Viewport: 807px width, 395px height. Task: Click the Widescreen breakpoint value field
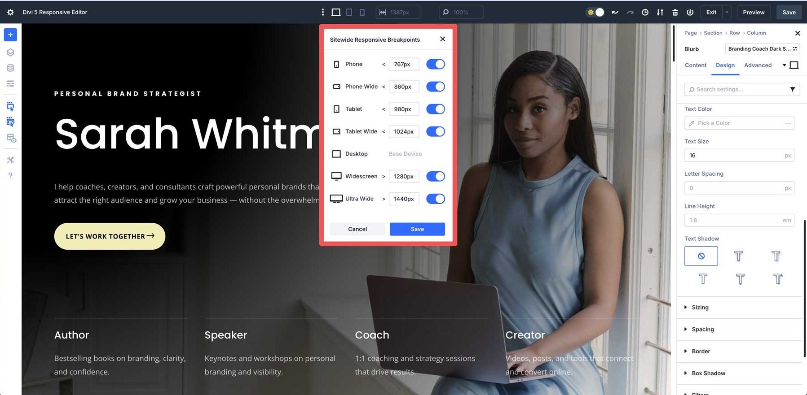pos(404,176)
